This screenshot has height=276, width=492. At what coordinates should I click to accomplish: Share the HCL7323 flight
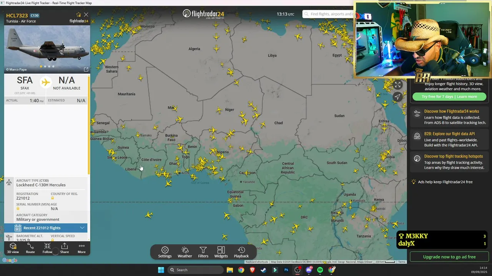[x=65, y=248]
